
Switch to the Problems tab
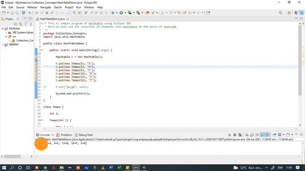point(64,135)
